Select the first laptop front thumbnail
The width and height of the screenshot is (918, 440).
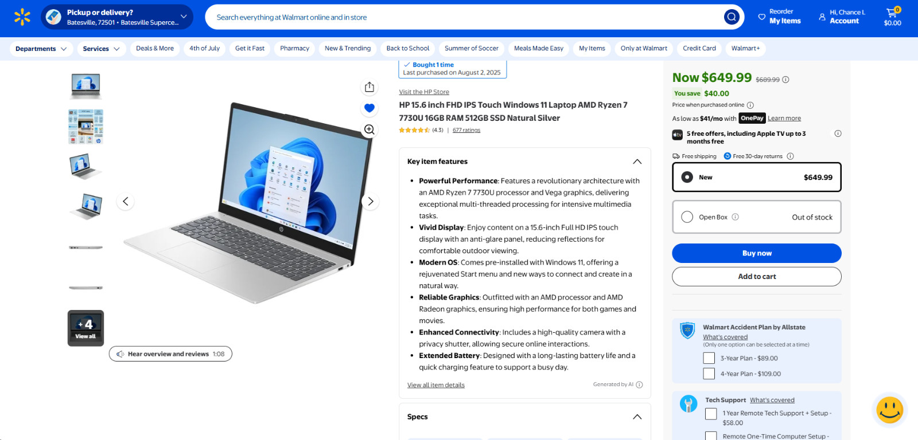tap(85, 87)
